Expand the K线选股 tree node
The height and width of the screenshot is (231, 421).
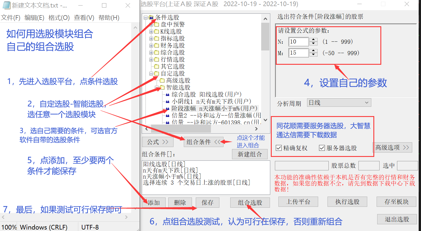point(151,32)
